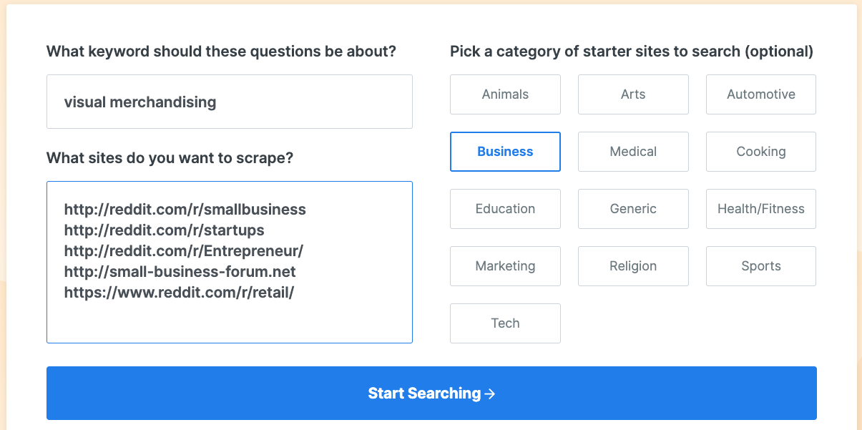Screen dimensions: 862x430
Task: Click the reddit.com/r/retail/ URL line
Action: 179,293
